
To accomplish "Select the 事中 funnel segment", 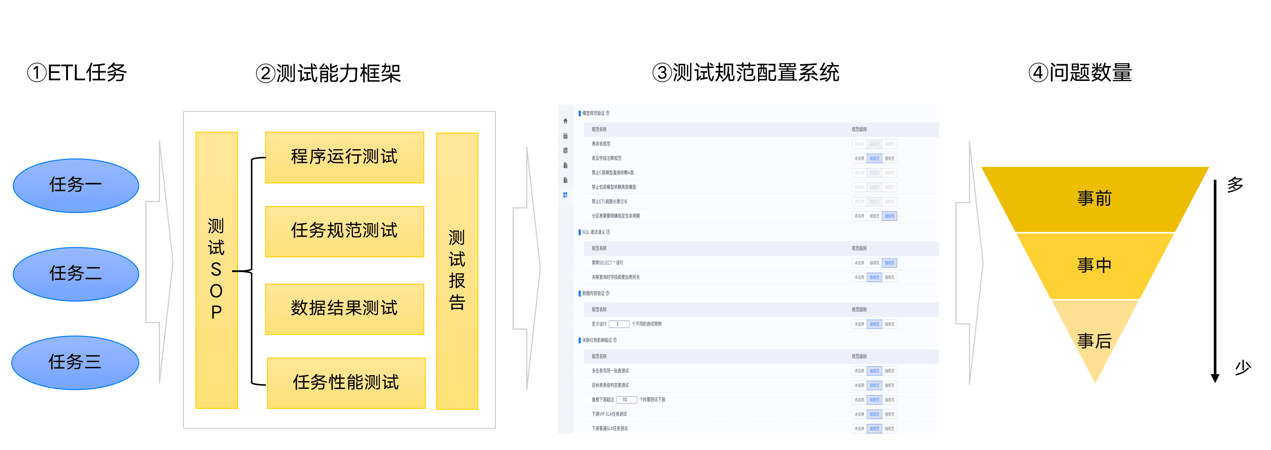I will click(x=1094, y=266).
